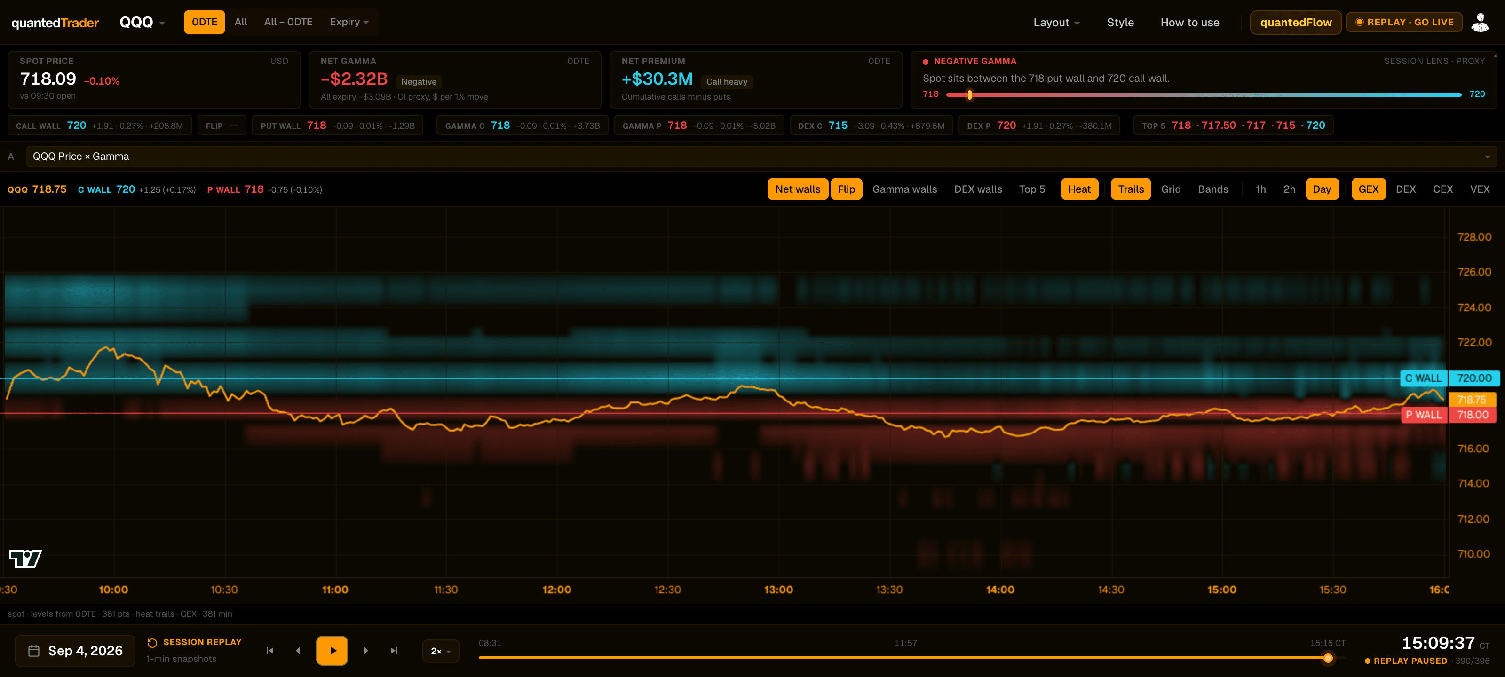Click the TradingView logo on the chart

(26, 559)
